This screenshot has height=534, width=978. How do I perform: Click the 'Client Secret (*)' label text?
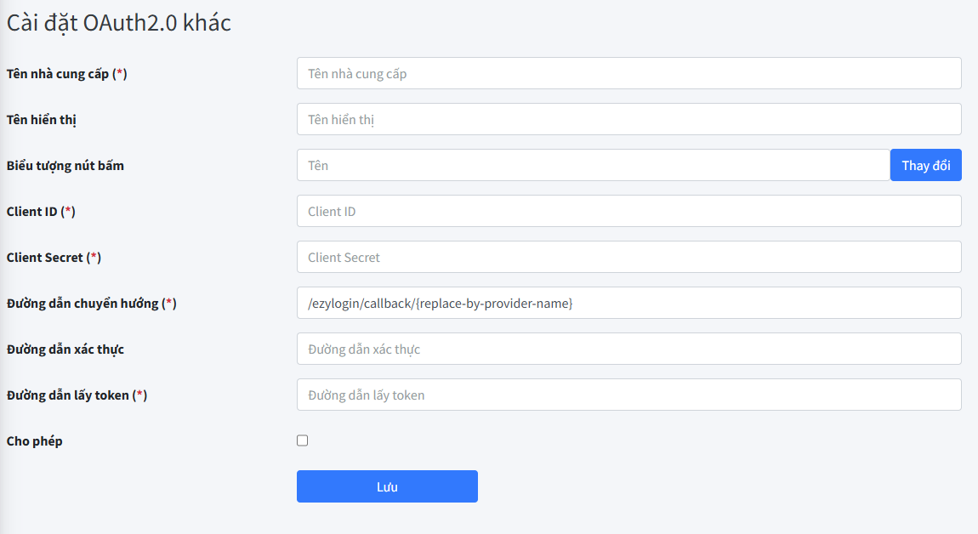click(x=54, y=258)
